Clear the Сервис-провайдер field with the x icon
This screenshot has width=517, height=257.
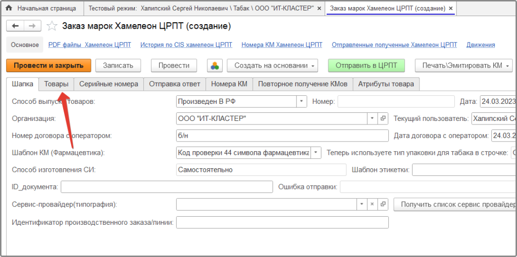pyautogui.click(x=372, y=204)
